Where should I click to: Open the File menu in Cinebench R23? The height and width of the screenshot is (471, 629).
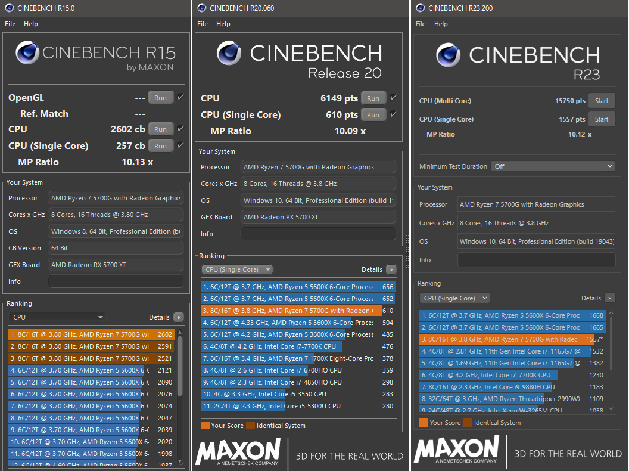click(421, 24)
